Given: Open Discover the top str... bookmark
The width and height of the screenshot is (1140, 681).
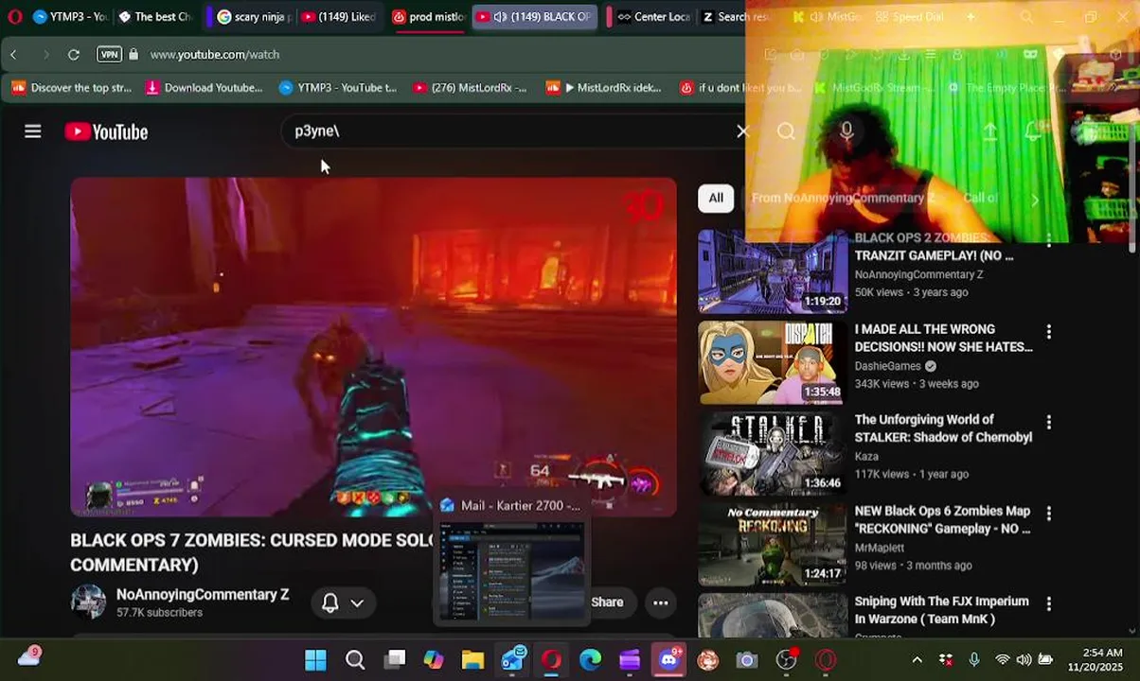Looking at the screenshot, I should pyautogui.click(x=72, y=88).
